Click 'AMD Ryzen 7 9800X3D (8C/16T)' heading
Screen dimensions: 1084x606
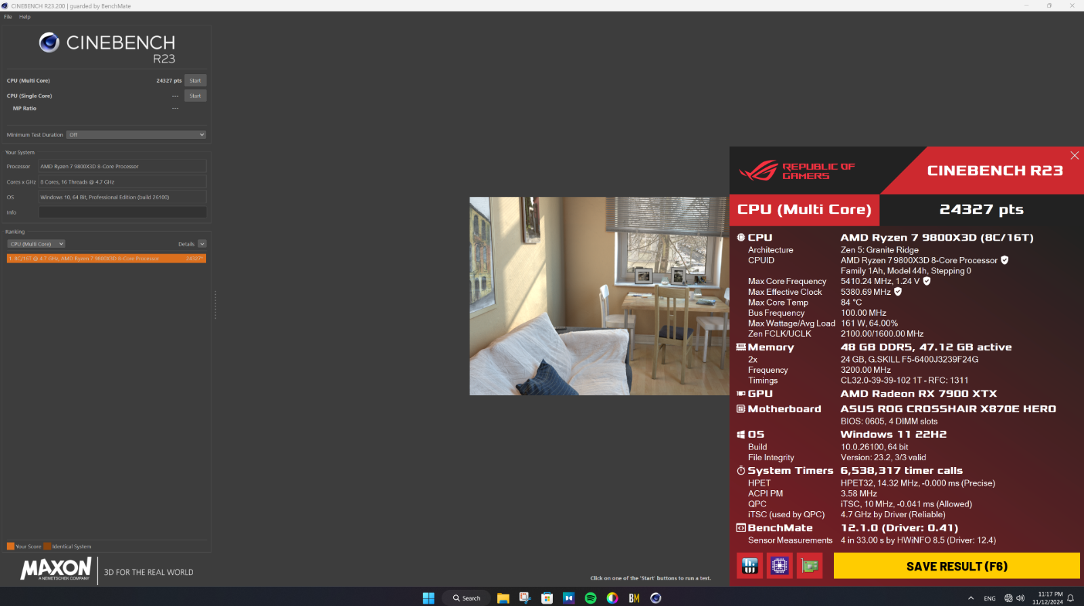click(x=937, y=238)
